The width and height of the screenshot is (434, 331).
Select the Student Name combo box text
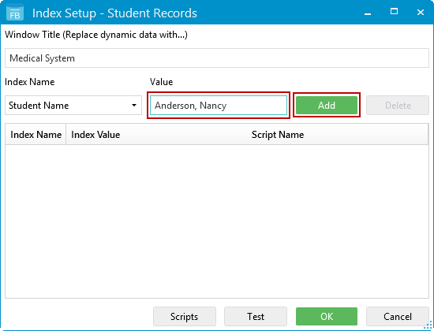39,106
